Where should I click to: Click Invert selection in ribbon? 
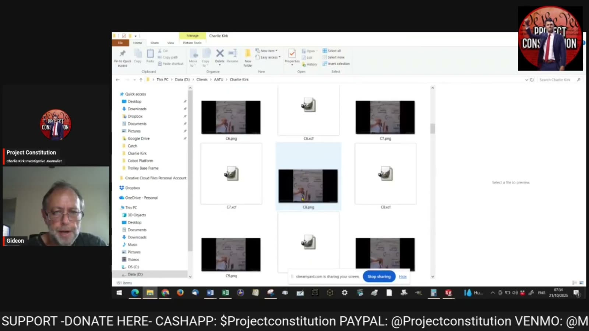pos(336,64)
